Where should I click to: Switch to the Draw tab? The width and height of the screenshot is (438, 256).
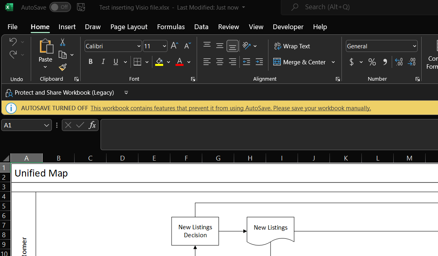point(93,27)
